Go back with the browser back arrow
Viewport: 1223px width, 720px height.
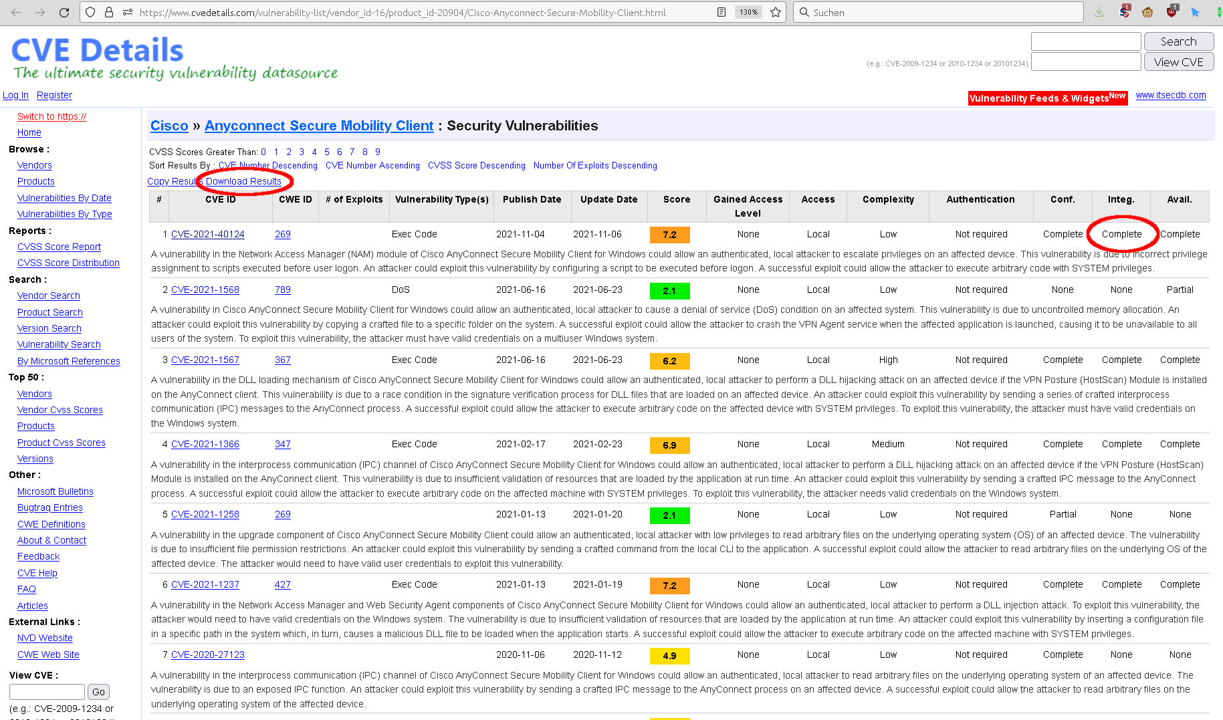17,12
